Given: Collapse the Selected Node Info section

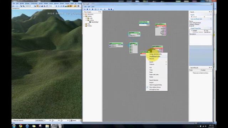Looking at the screenshot, I should [211, 19].
